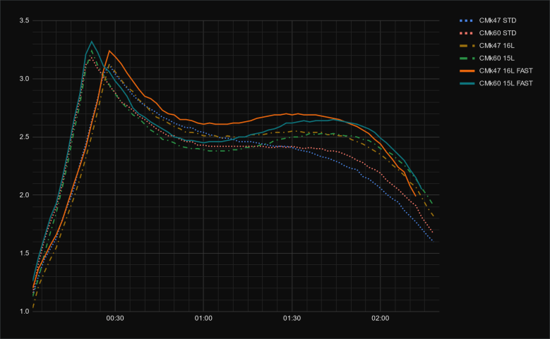Viewport: 550px width, 339px height.
Task: Click the 01:30 x-axis tick label
Action: (292, 319)
